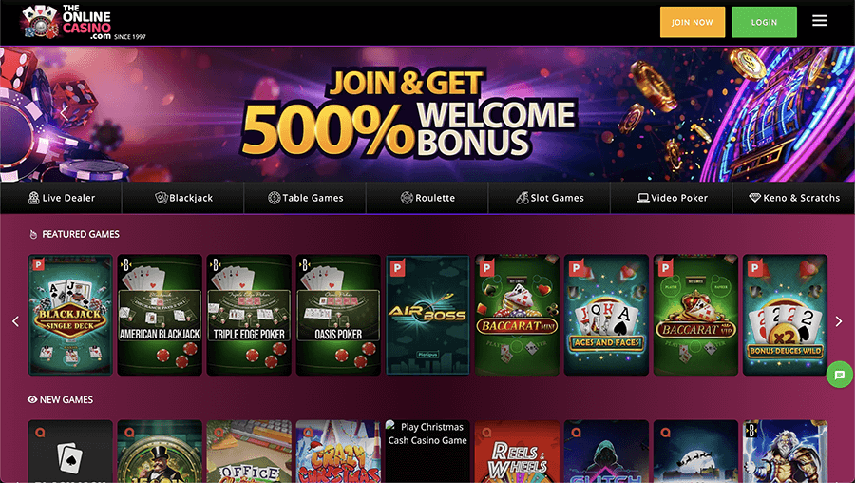Open the live chat bubble icon
The image size is (855, 483).
(x=840, y=375)
